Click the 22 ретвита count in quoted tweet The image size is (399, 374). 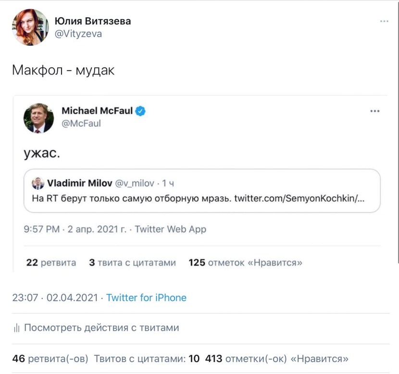point(51,263)
